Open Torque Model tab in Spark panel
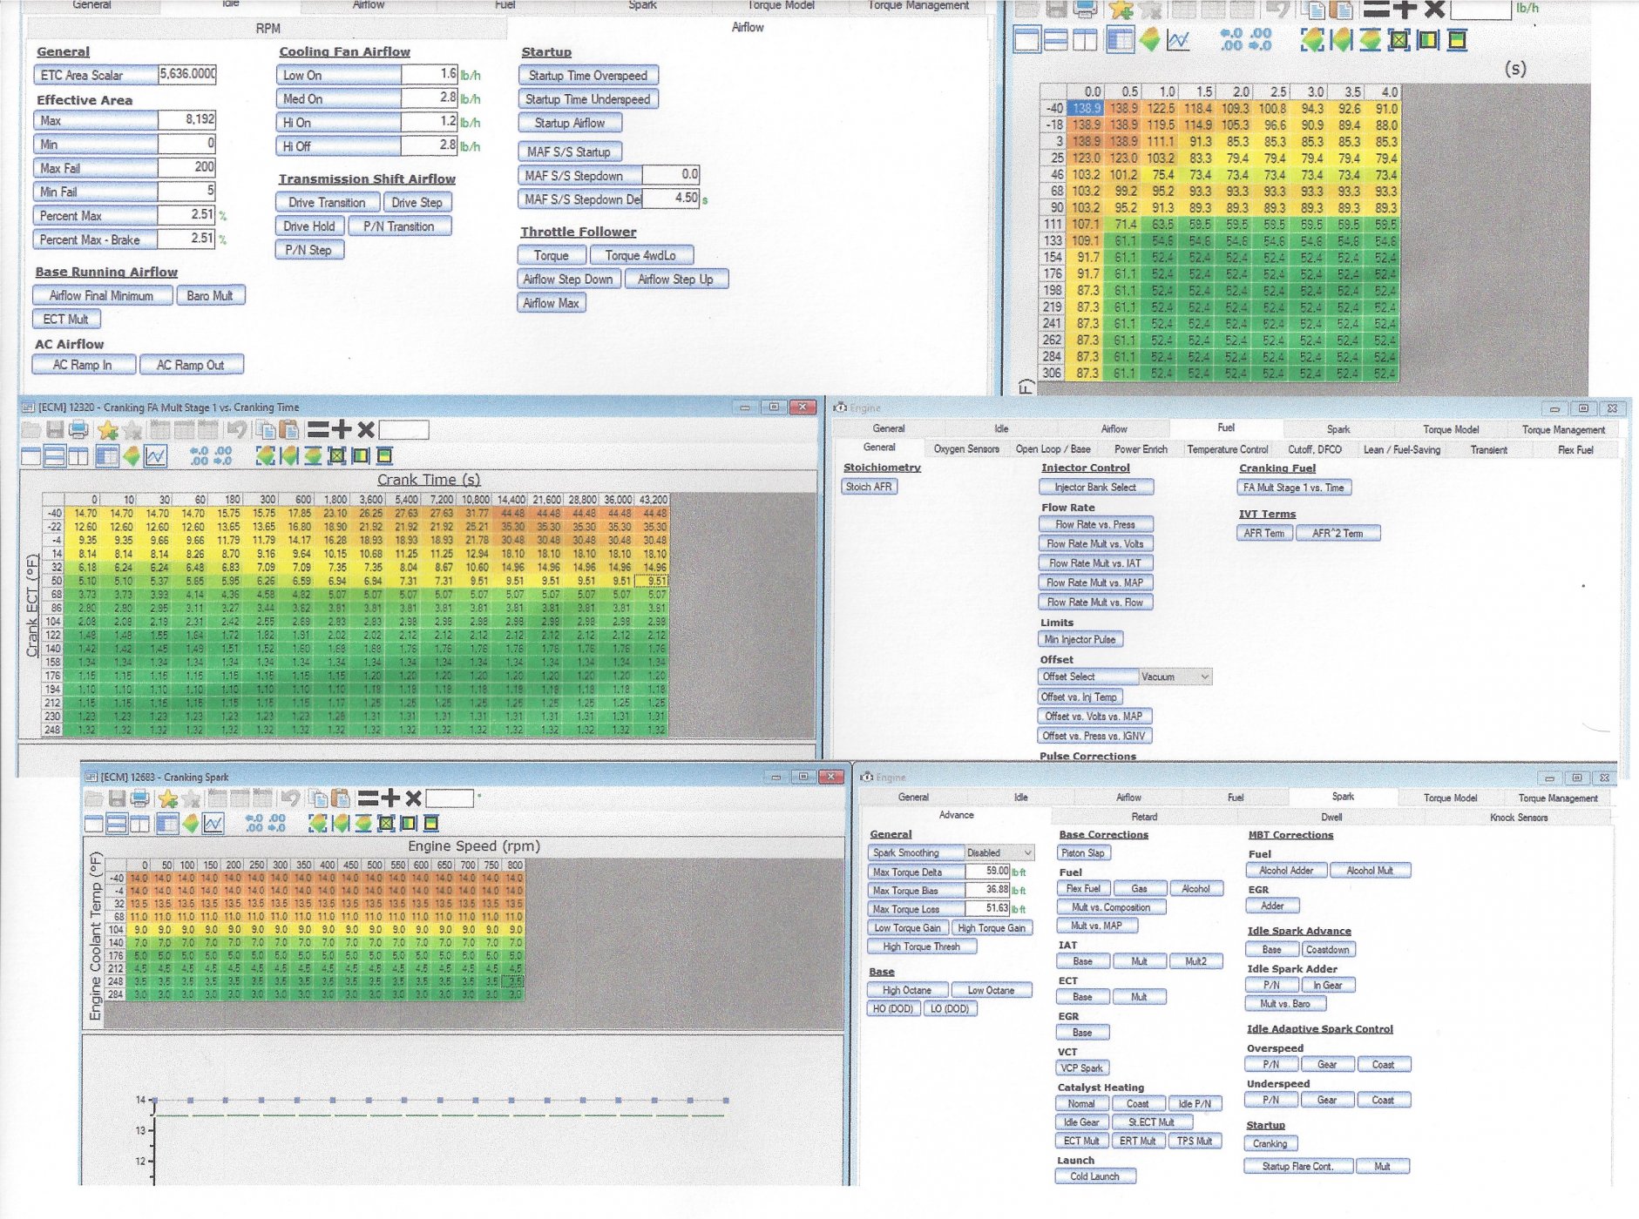Viewport: 1639px width, 1219px height. pos(1450,798)
